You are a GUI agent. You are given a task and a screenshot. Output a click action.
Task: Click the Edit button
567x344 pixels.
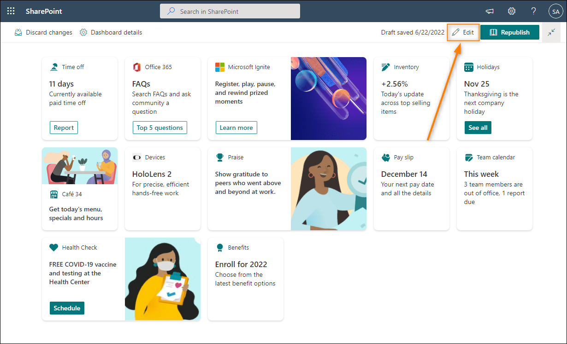point(463,32)
